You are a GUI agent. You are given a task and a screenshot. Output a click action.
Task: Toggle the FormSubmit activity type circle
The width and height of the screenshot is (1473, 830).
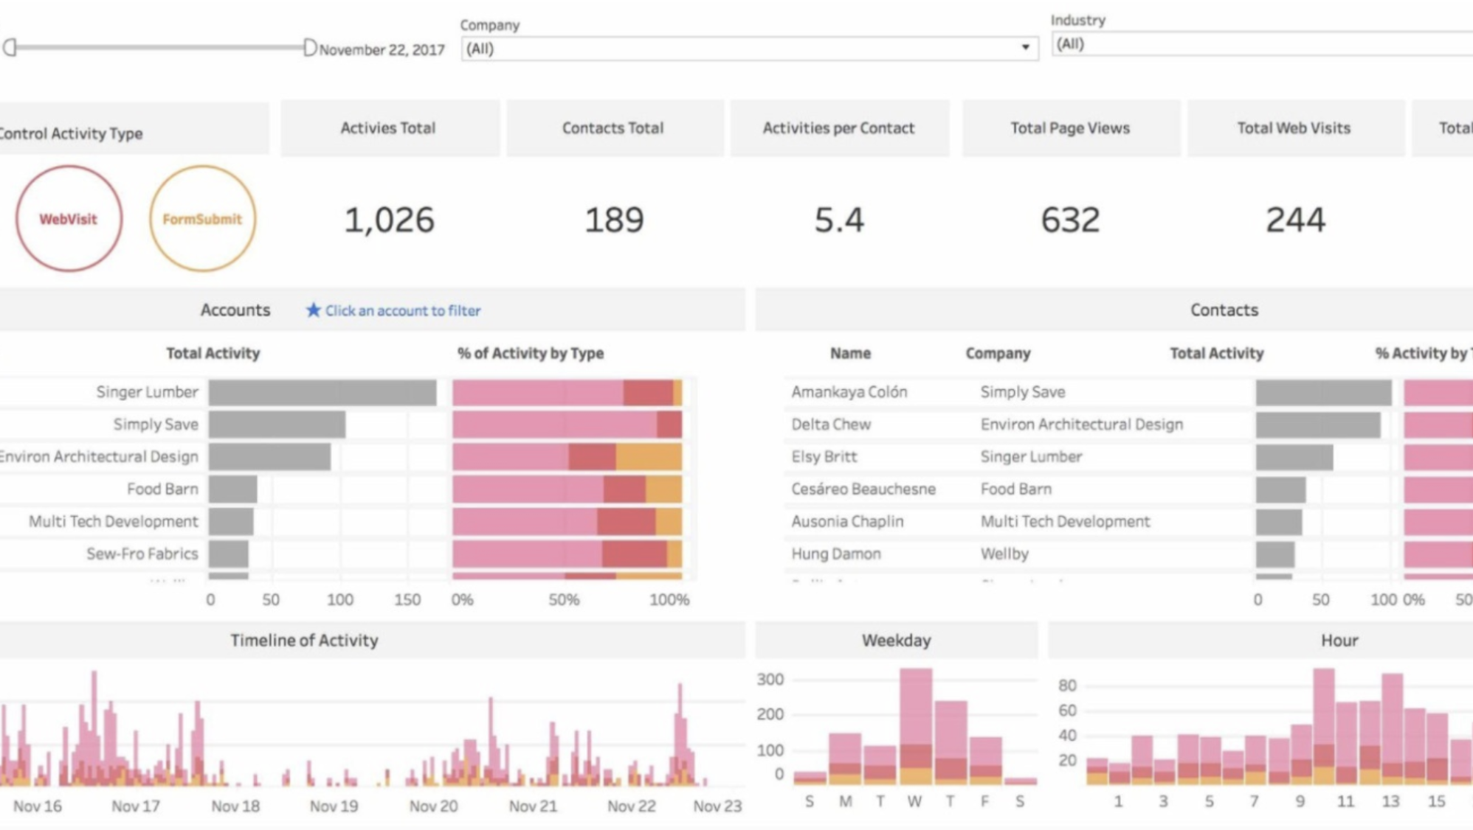[202, 219]
